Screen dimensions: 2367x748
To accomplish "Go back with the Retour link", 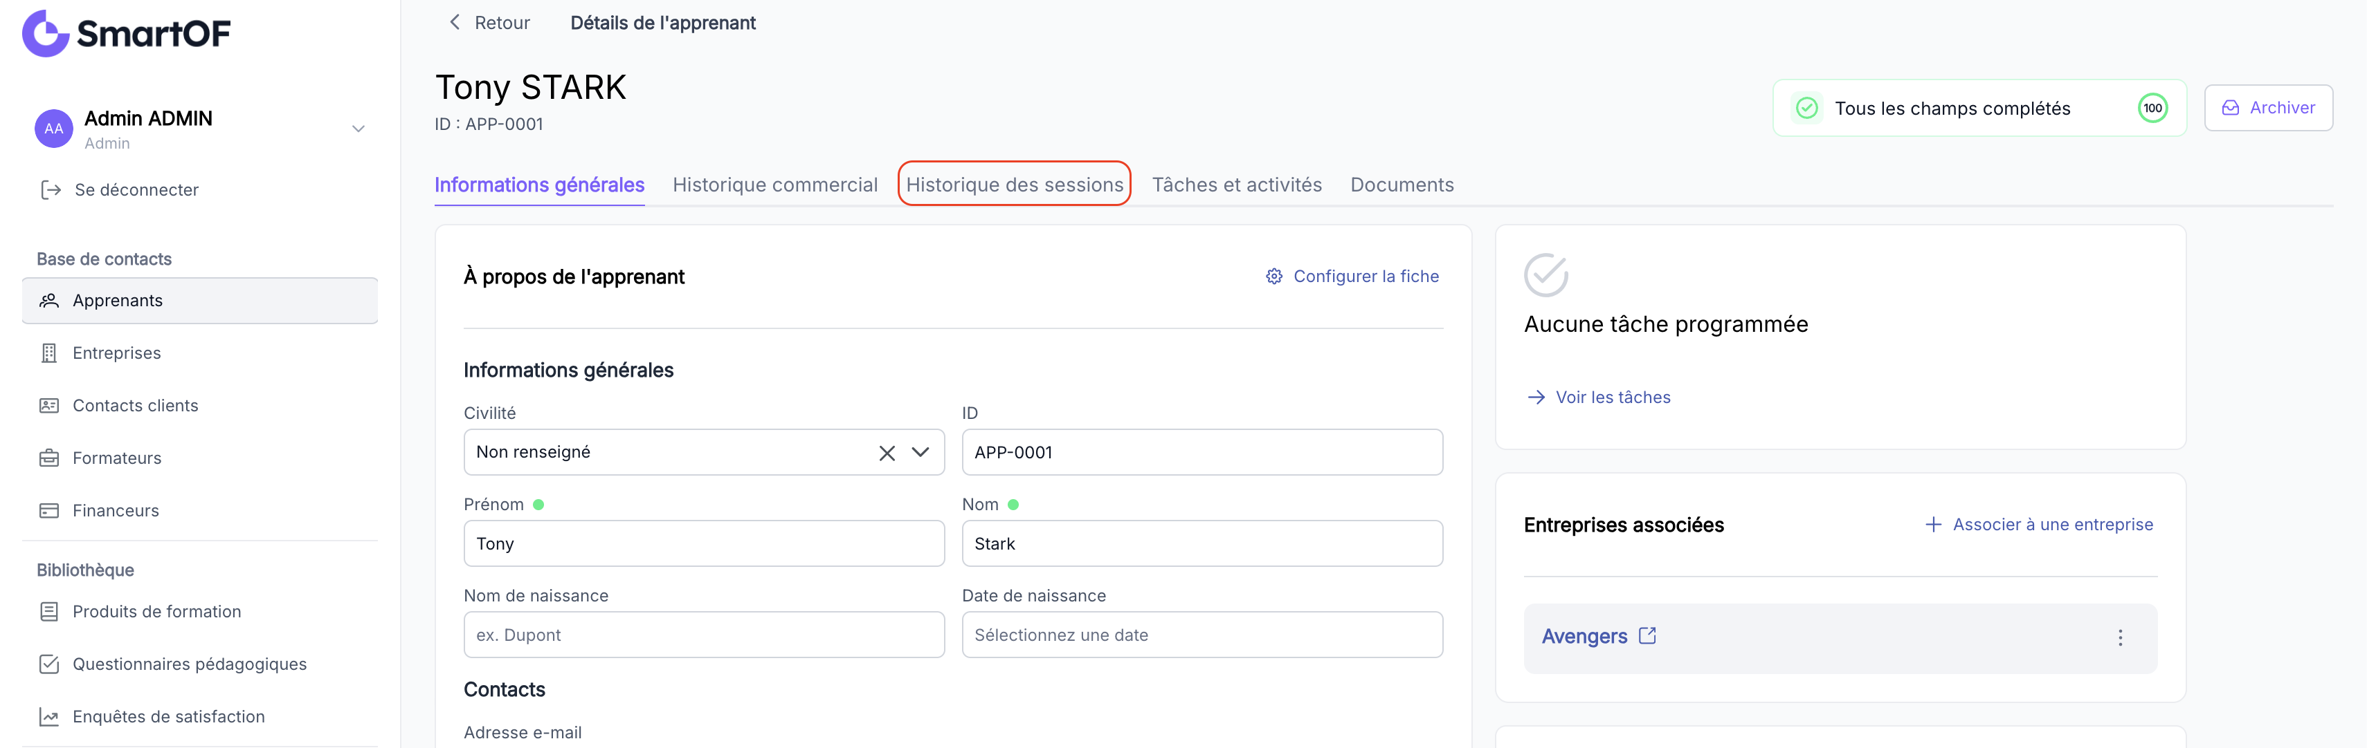I will click(502, 23).
